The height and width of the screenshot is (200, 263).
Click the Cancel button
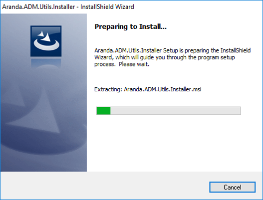tap(232, 187)
